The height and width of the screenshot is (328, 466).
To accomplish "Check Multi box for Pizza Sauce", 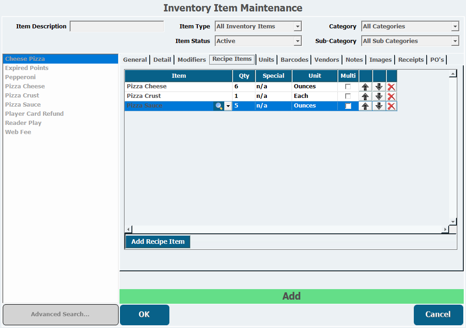I will [x=348, y=106].
